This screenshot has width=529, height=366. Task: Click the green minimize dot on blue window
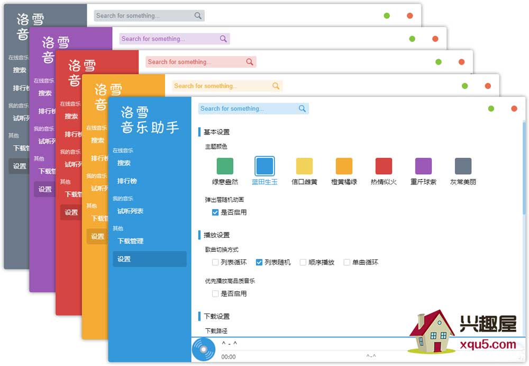pyautogui.click(x=491, y=109)
